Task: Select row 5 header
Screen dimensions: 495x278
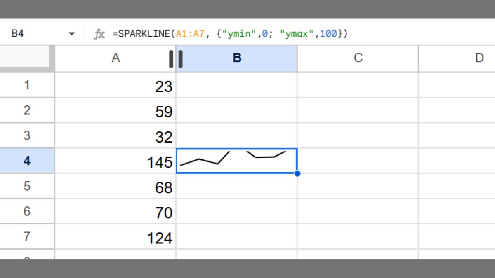Action: (x=27, y=186)
